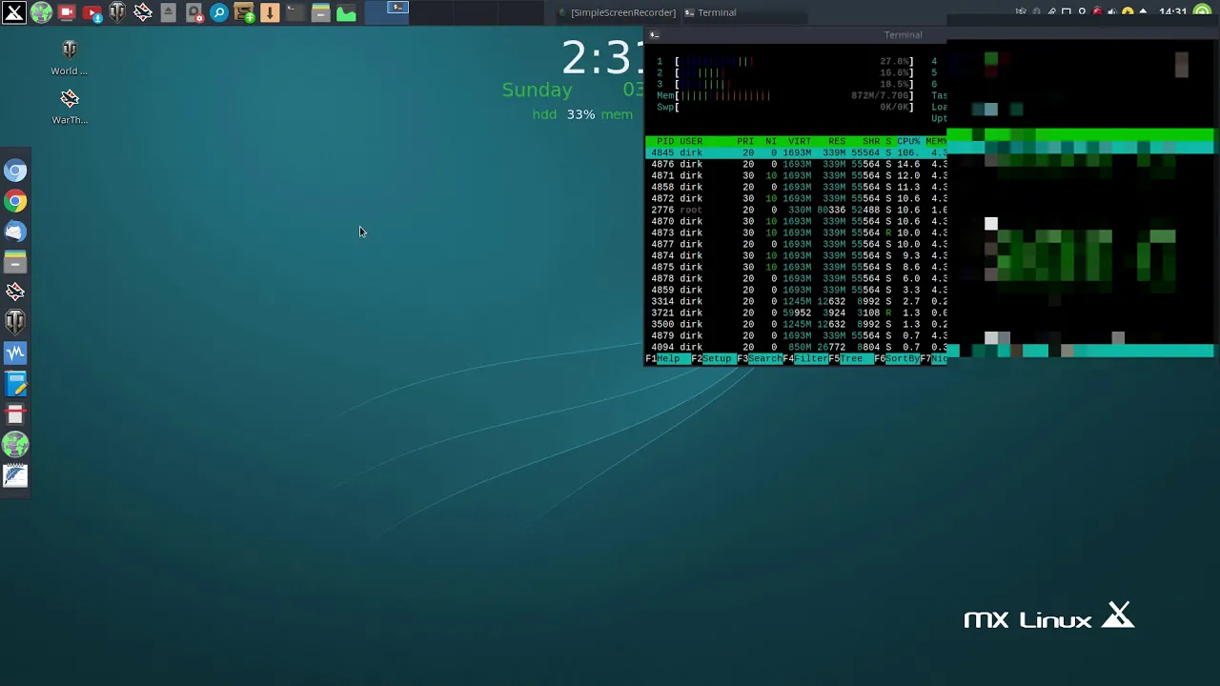The image size is (1220, 686).
Task: Select the process row with PID 3314
Action: (796, 301)
